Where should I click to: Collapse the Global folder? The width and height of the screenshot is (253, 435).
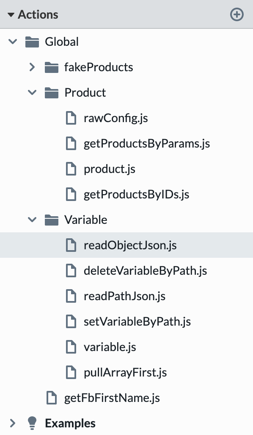tap(13, 42)
